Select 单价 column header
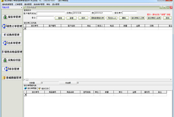The height and width of the screenshot is (117, 174). 121,92
